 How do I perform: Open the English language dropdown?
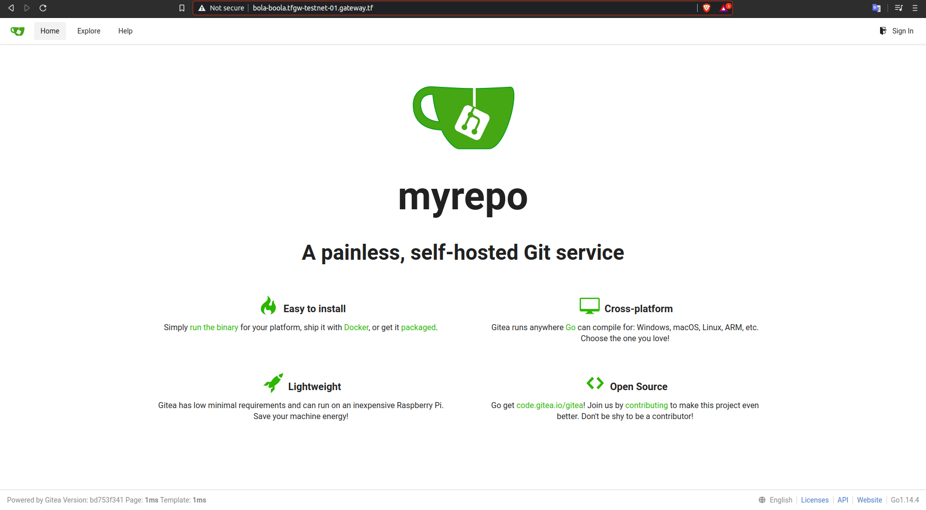click(781, 500)
